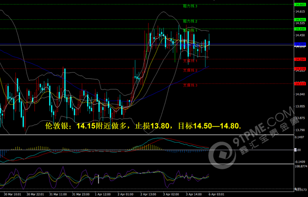Click the 支撑线 2 support label
The height and width of the screenshot is (197, 308).
click(x=190, y=70)
